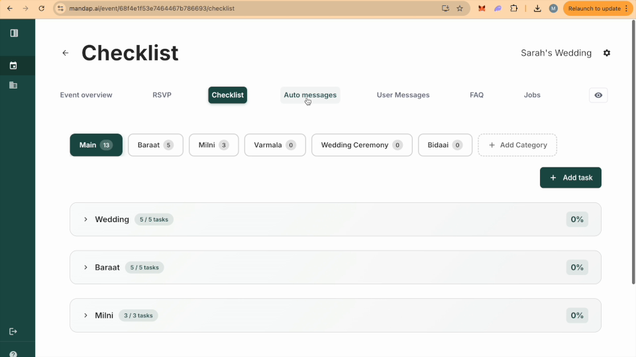This screenshot has height=357, width=636.
Task: Open the FAQ tab
Action: click(x=476, y=95)
